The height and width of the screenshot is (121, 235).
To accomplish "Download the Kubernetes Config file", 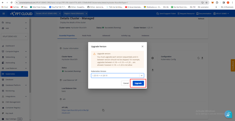I will point(202,58).
